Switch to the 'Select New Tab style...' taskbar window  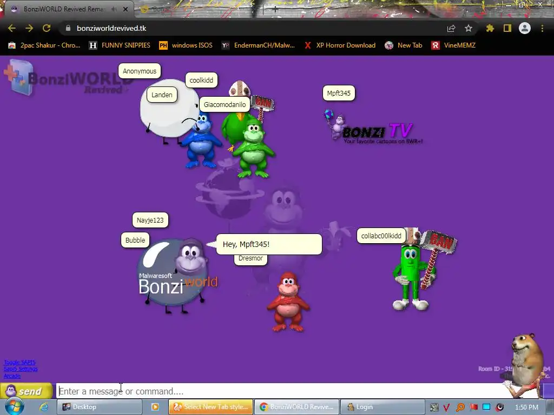[211, 407]
